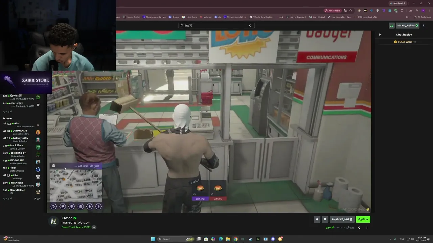
Task: Toggle the heart follow button
Action: point(325,219)
